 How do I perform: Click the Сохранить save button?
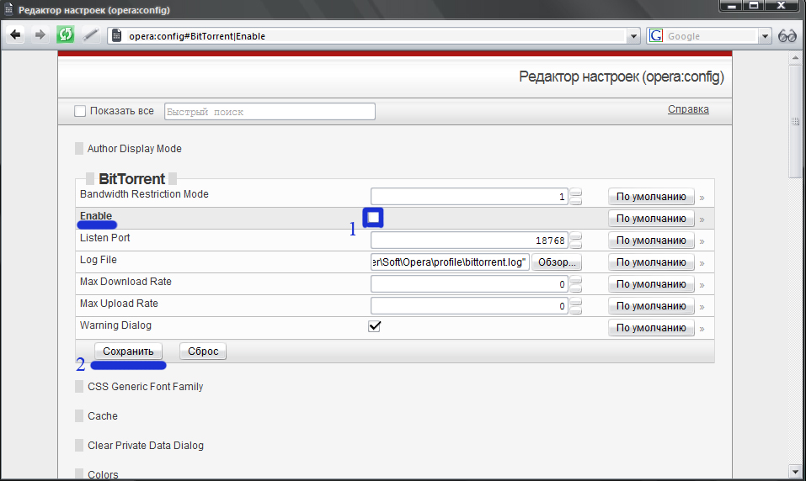click(x=128, y=351)
